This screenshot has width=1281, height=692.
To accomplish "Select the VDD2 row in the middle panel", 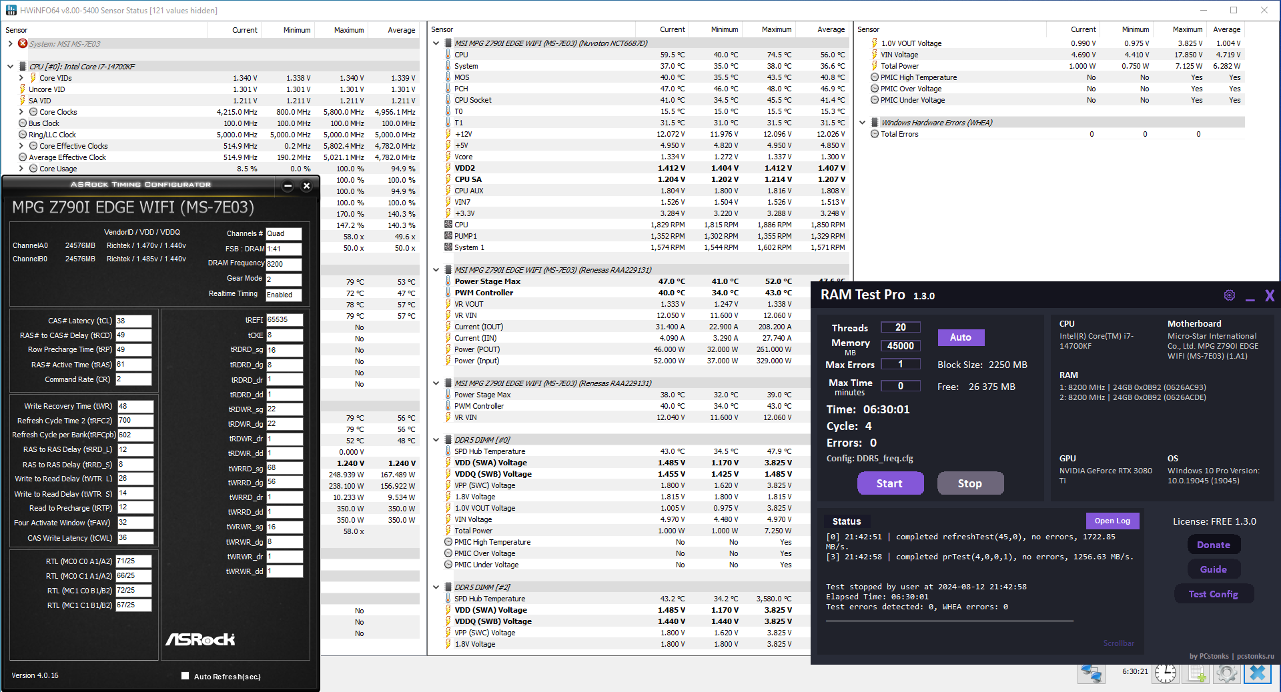I will pyautogui.click(x=645, y=168).
